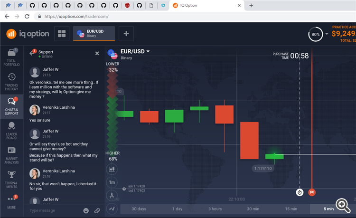Click the browser address bar URL

coord(76,17)
